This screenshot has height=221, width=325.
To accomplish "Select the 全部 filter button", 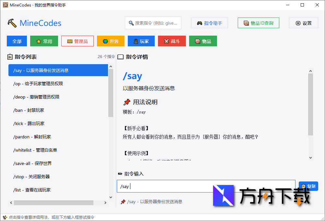I will point(17,41).
